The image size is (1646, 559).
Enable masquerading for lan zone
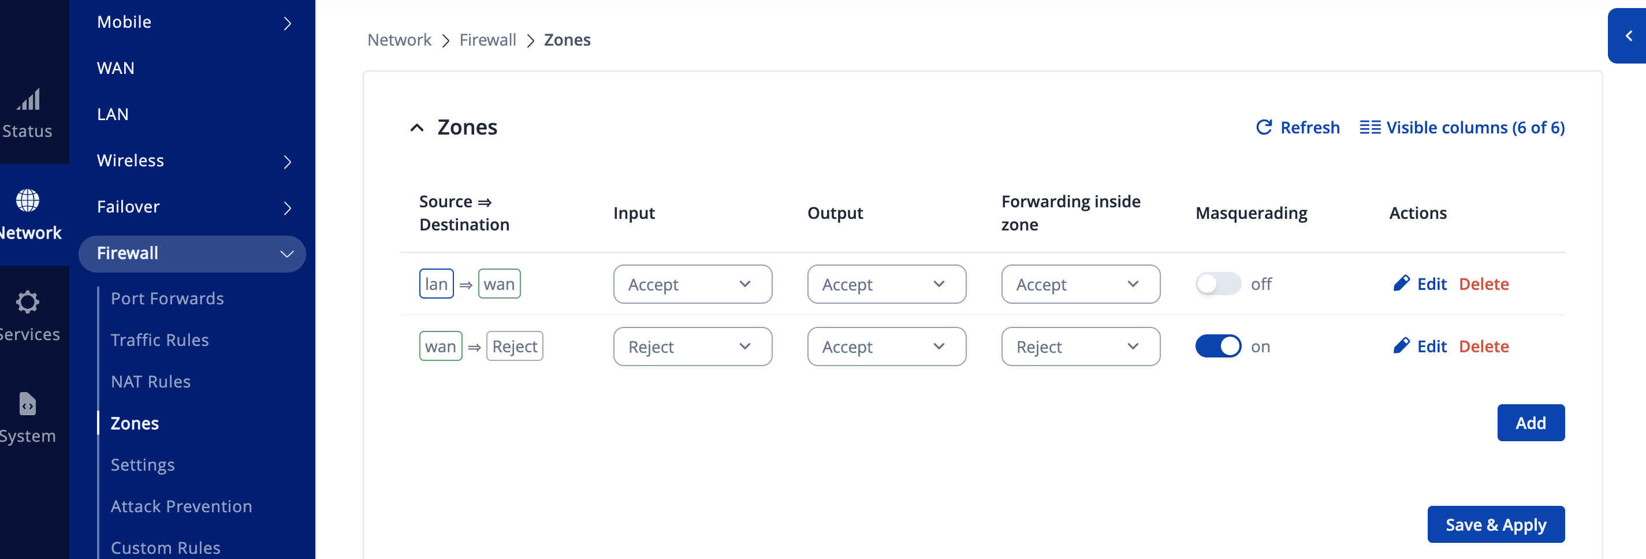click(x=1217, y=284)
